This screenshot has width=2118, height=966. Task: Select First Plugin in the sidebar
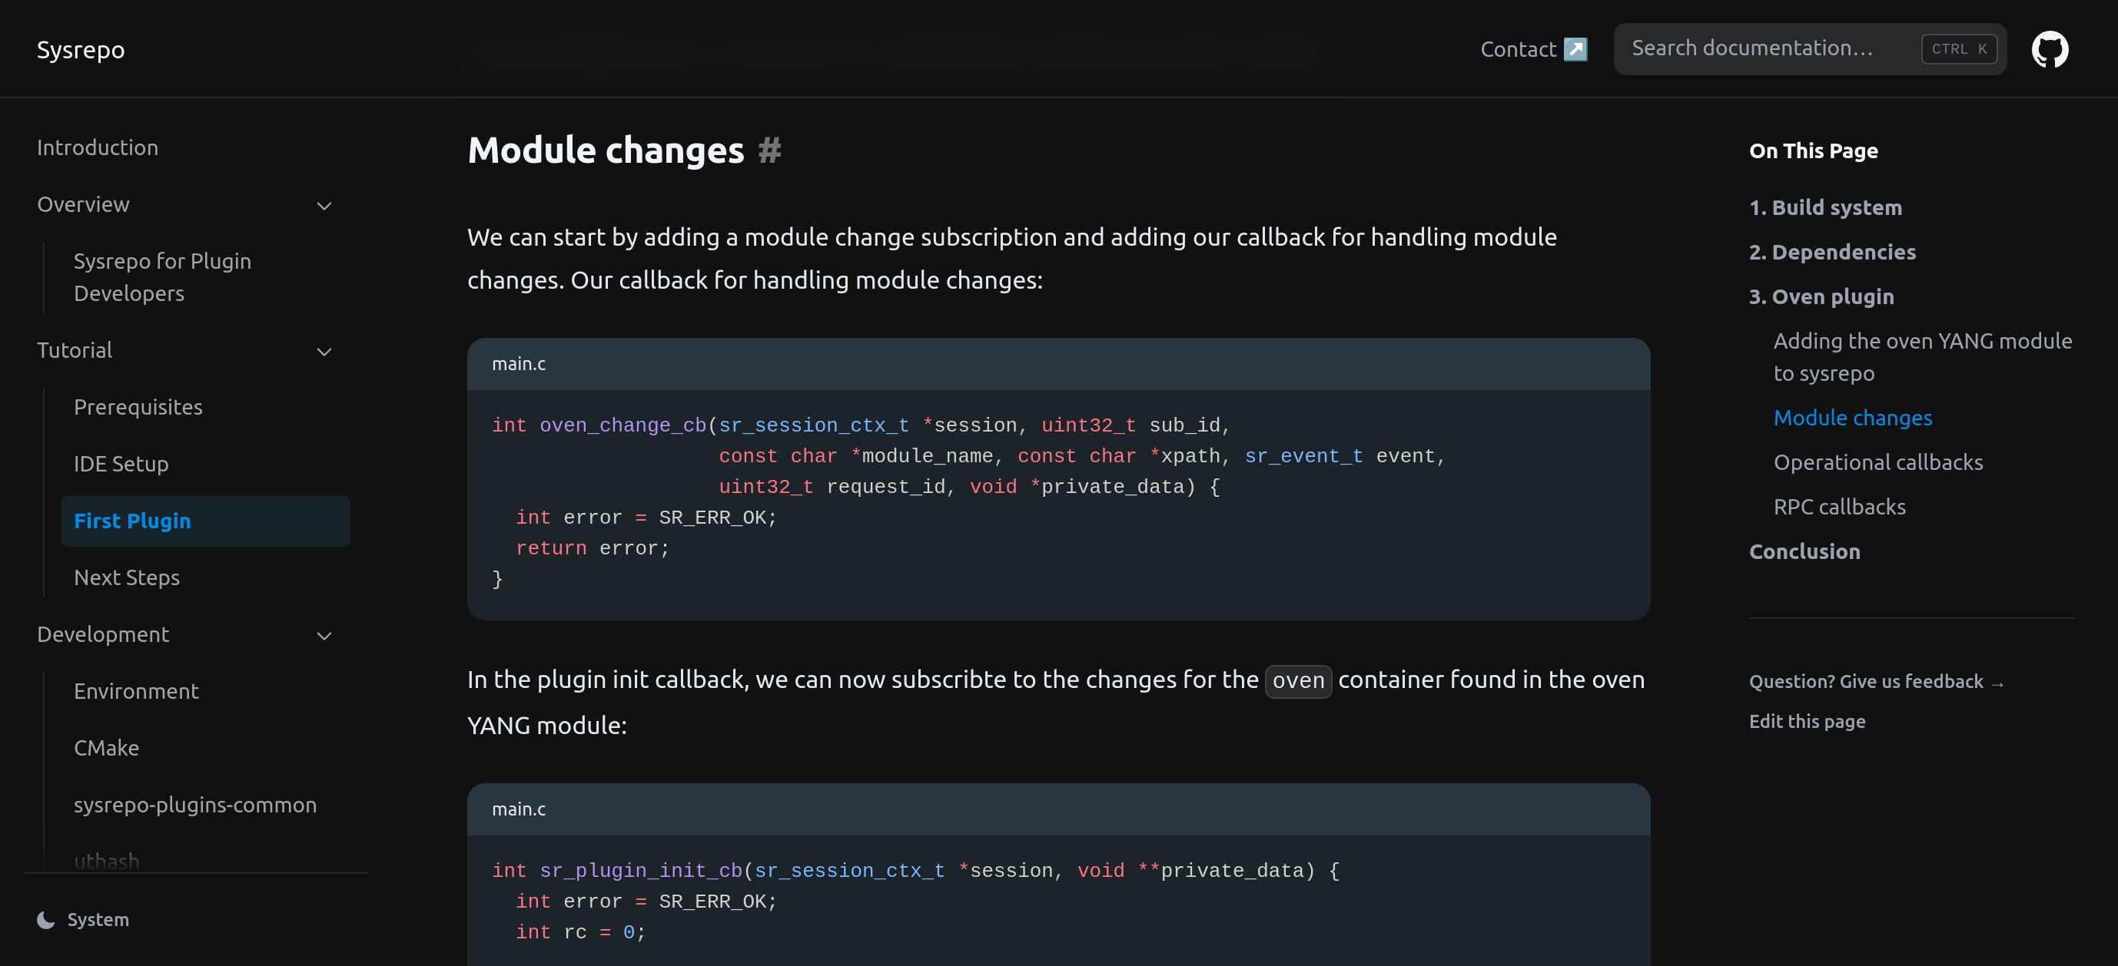[131, 521]
